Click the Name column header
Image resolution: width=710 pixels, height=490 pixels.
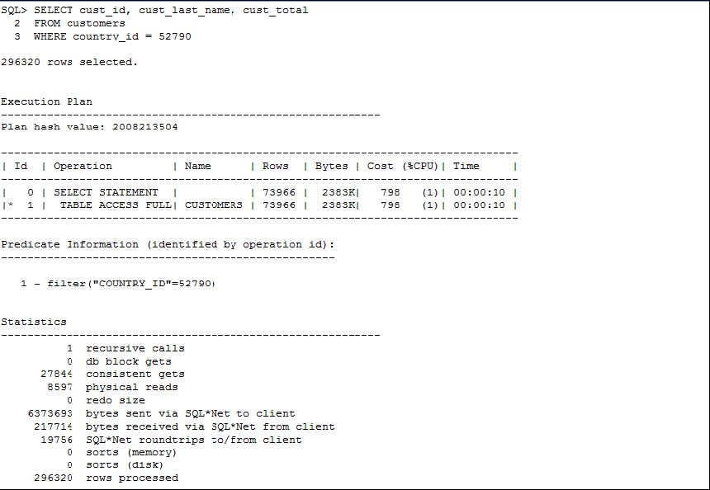click(198, 166)
